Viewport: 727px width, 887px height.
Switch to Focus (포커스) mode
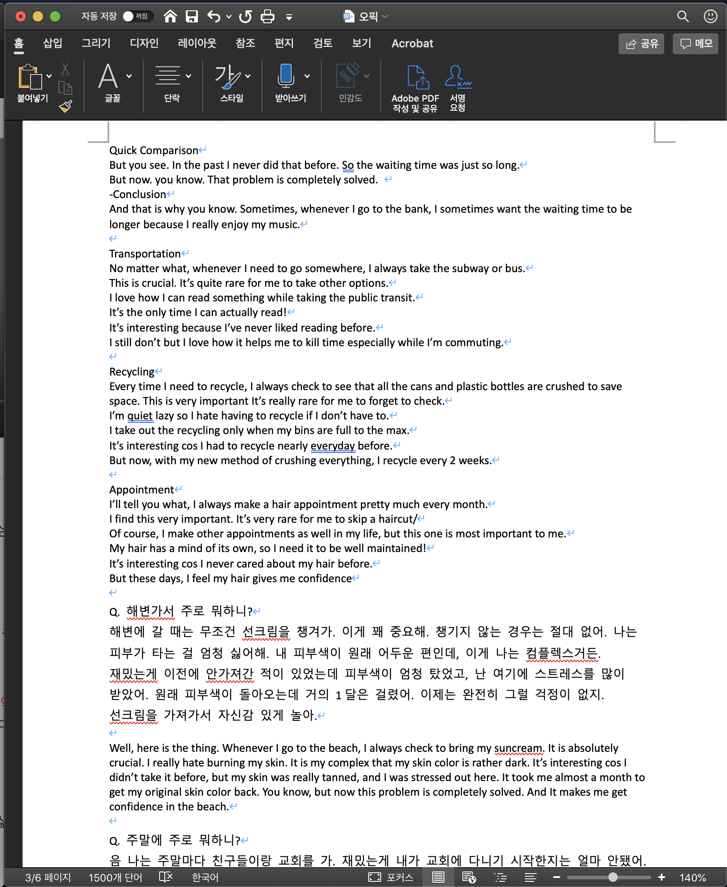[x=391, y=877]
